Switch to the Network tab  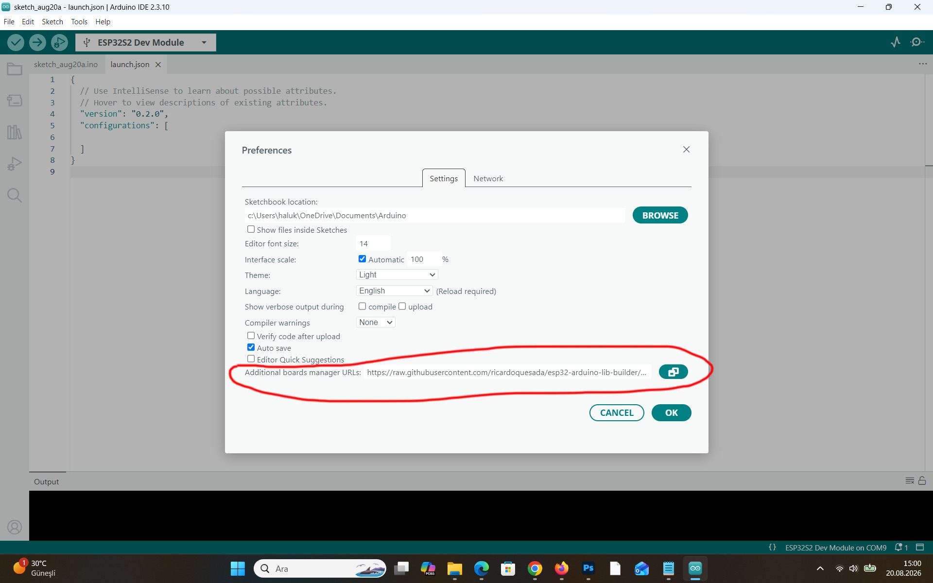(x=488, y=178)
